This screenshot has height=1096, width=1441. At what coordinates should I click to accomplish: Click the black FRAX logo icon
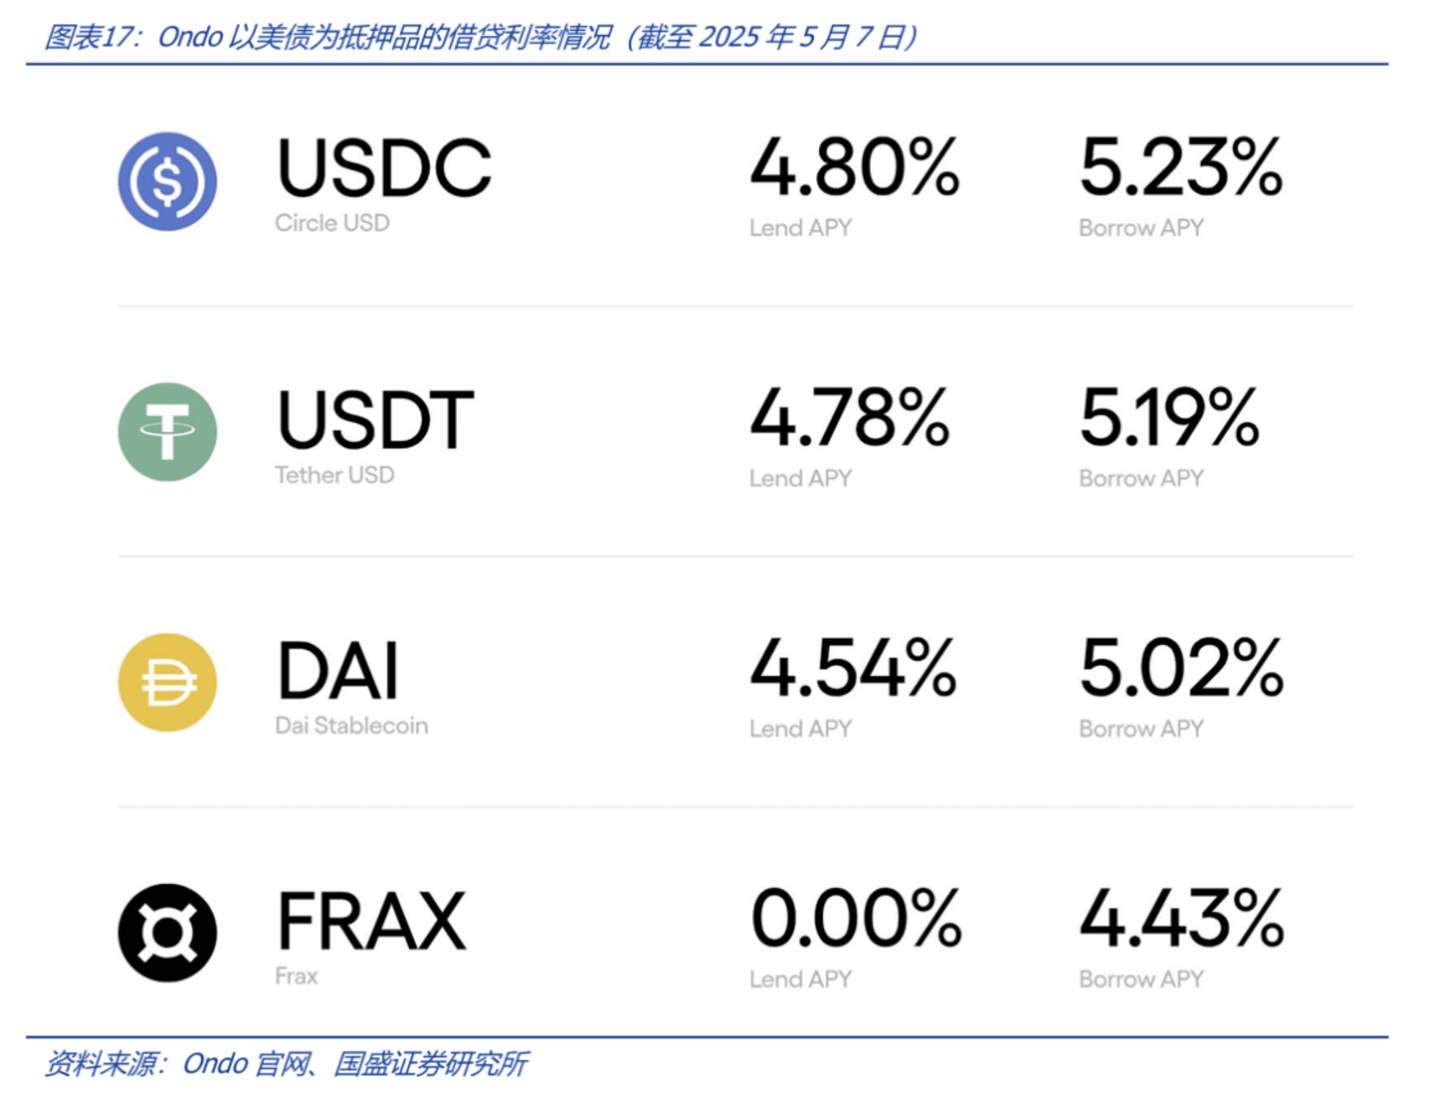(167, 932)
